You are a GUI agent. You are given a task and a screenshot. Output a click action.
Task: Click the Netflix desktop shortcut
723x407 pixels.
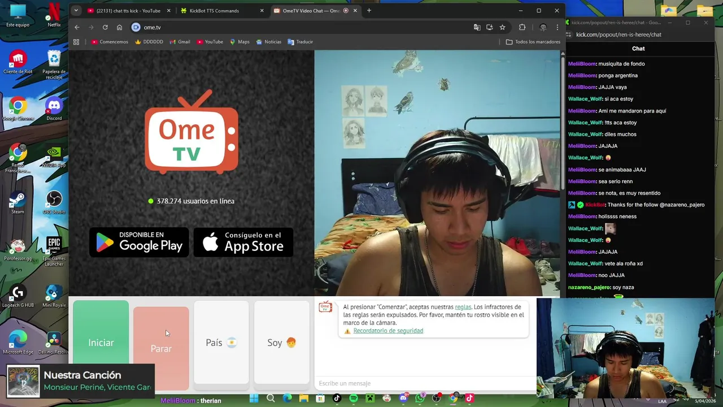pyautogui.click(x=54, y=15)
